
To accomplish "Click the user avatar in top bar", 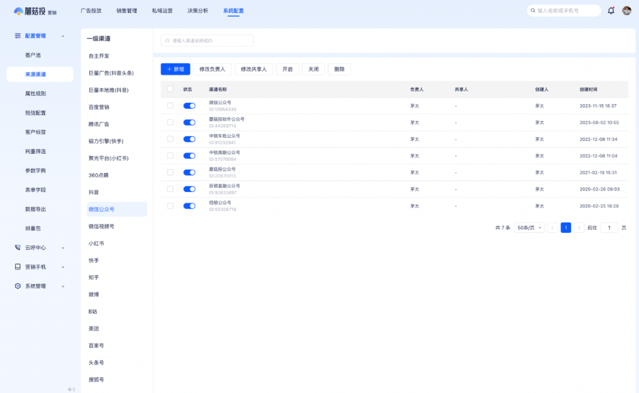I will (x=628, y=10).
